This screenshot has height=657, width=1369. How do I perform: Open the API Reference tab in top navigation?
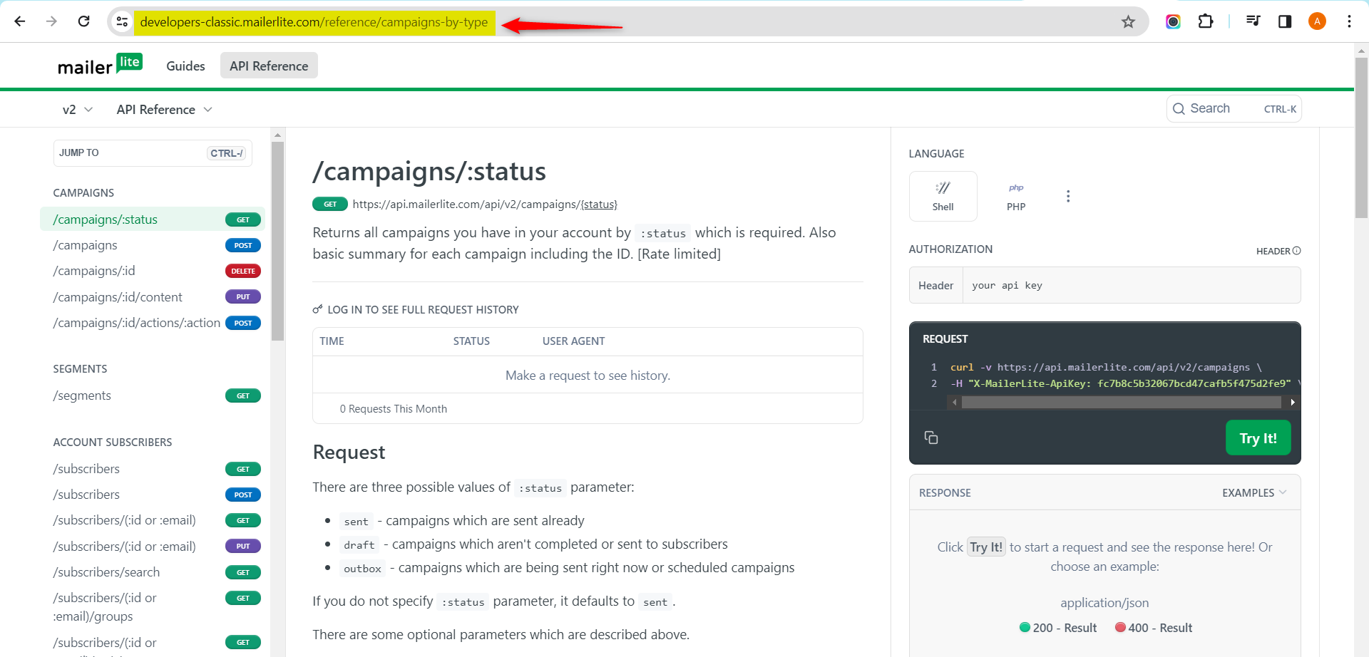pyautogui.click(x=269, y=66)
